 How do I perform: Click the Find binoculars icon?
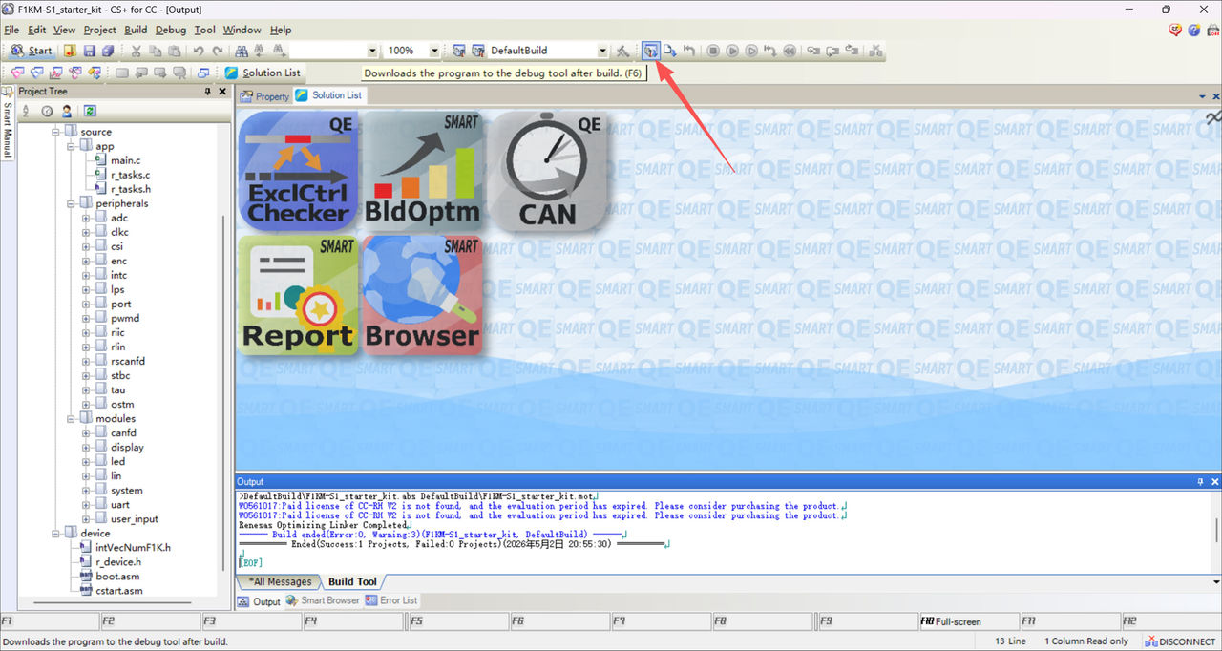[x=242, y=51]
